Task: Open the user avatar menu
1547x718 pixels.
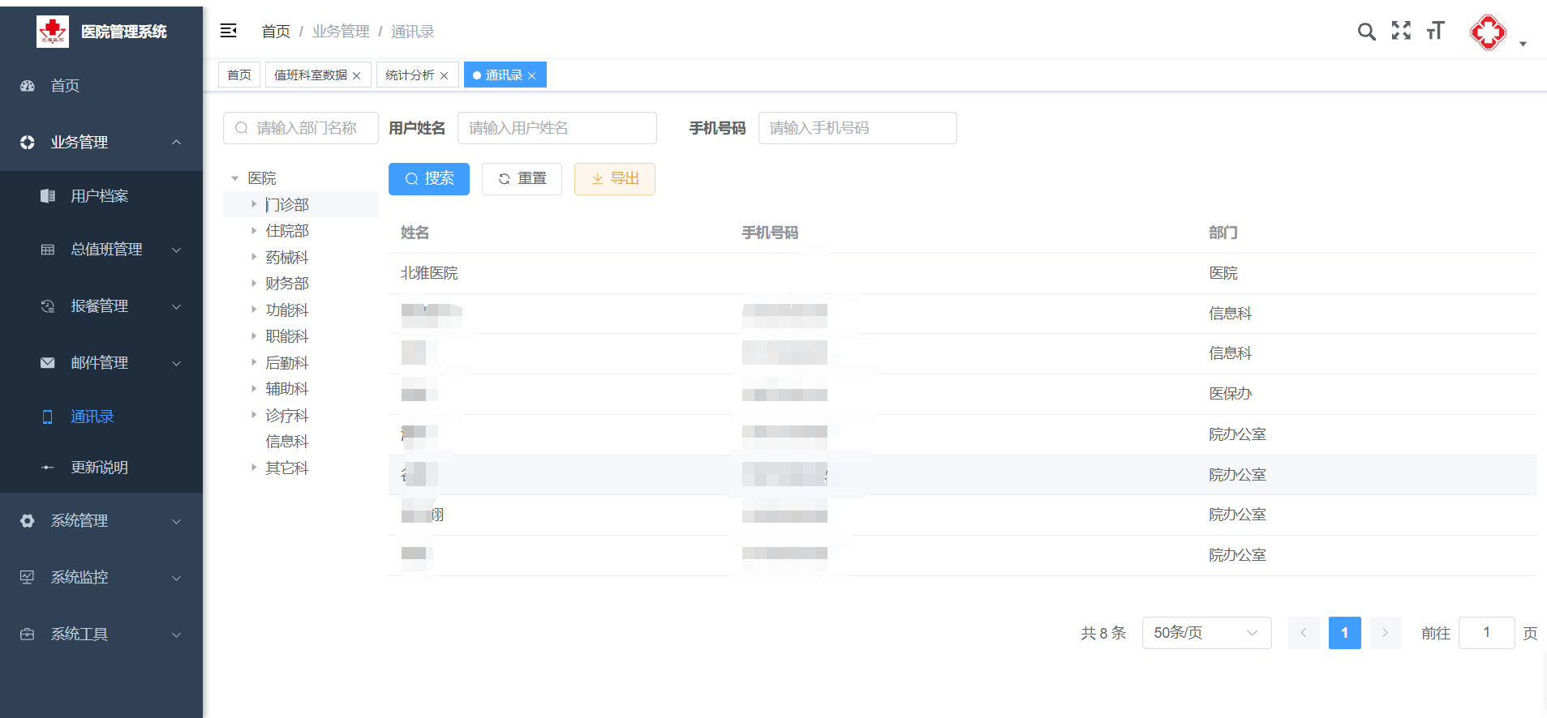Action: click(x=1489, y=33)
